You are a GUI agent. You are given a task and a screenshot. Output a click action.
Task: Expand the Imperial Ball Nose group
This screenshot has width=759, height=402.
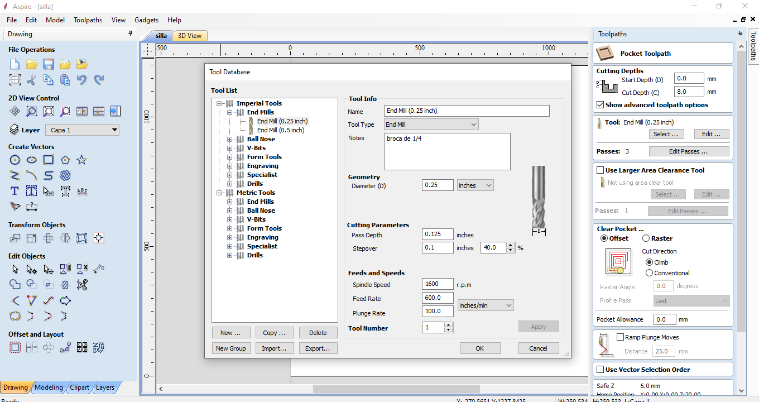pyautogui.click(x=230, y=139)
